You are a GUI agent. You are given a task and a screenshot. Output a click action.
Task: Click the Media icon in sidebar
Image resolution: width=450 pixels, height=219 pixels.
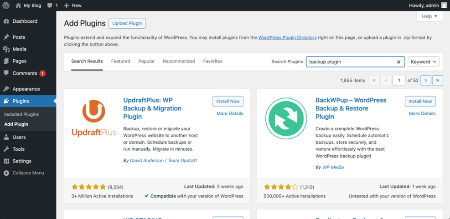click(x=6, y=49)
